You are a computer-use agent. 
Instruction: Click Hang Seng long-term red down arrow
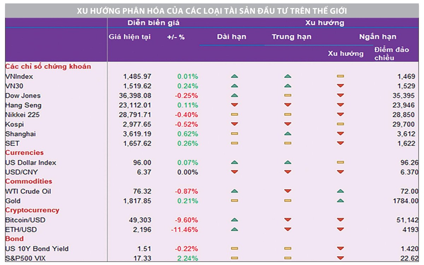click(x=234, y=105)
